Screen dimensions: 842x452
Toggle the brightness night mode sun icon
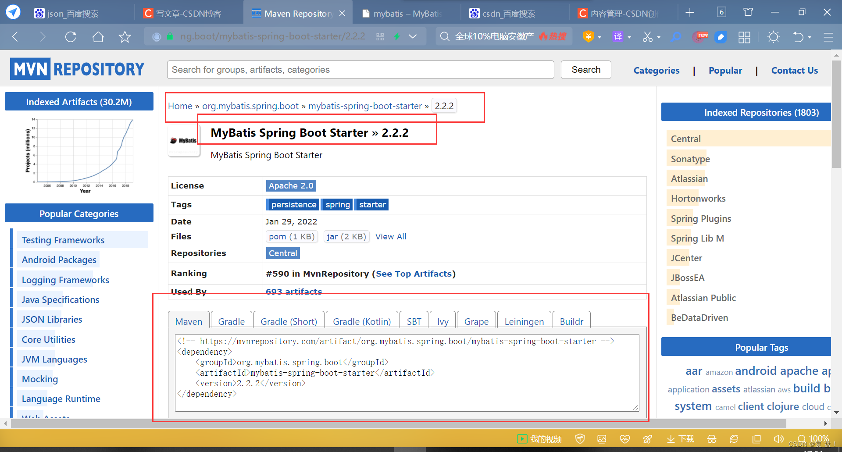(x=774, y=36)
